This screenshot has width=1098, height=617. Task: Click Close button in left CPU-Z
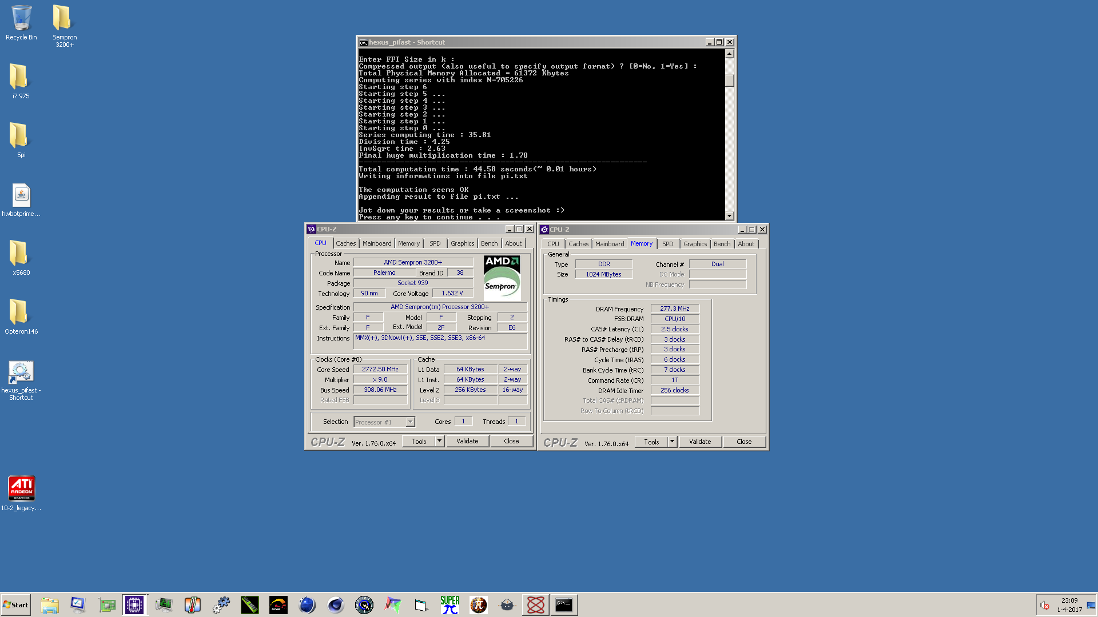click(x=511, y=441)
